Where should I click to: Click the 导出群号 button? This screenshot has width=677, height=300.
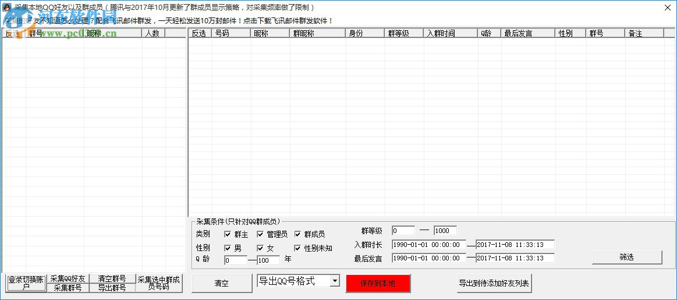(x=112, y=288)
